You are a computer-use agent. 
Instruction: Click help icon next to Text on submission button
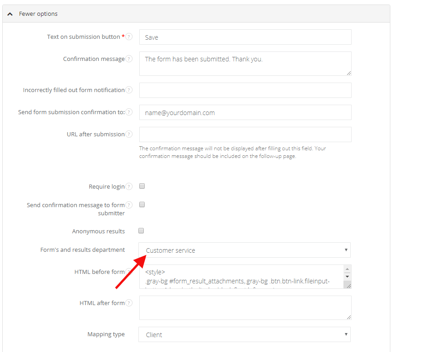pos(129,37)
